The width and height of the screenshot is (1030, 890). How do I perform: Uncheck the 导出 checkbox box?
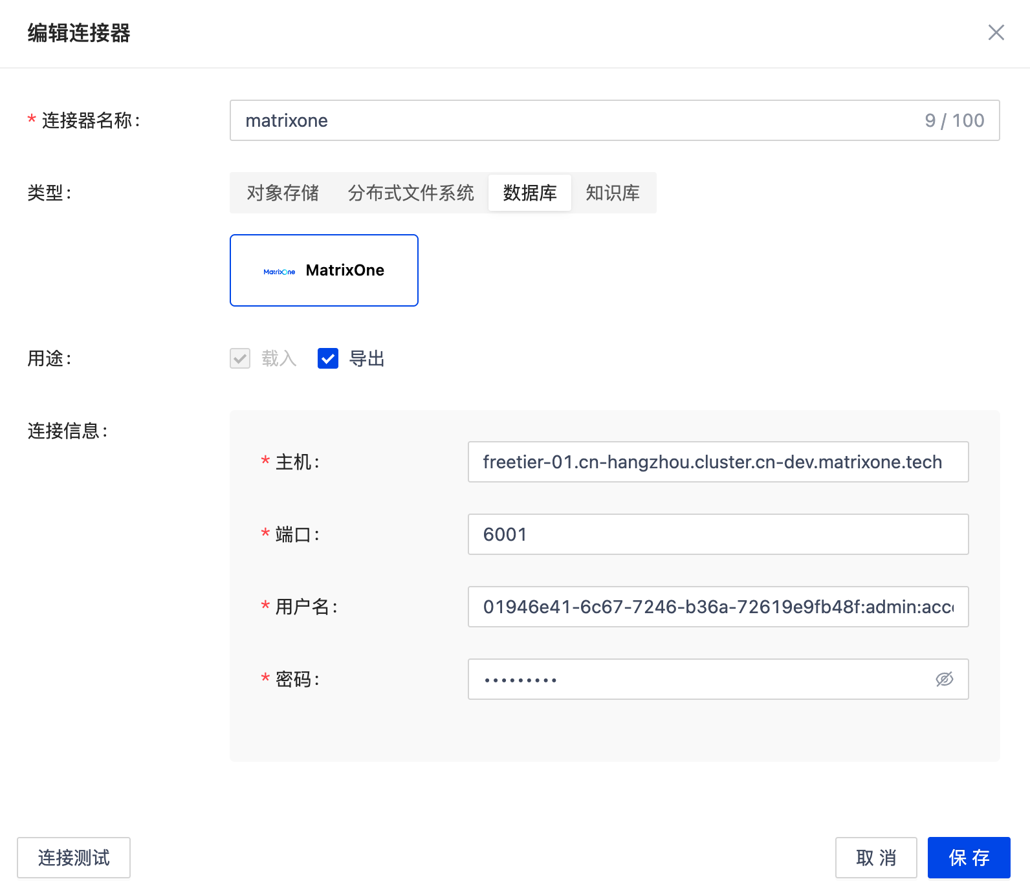[328, 358]
